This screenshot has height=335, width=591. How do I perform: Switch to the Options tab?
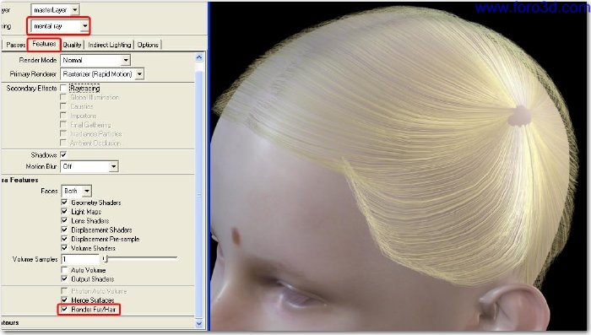click(148, 45)
